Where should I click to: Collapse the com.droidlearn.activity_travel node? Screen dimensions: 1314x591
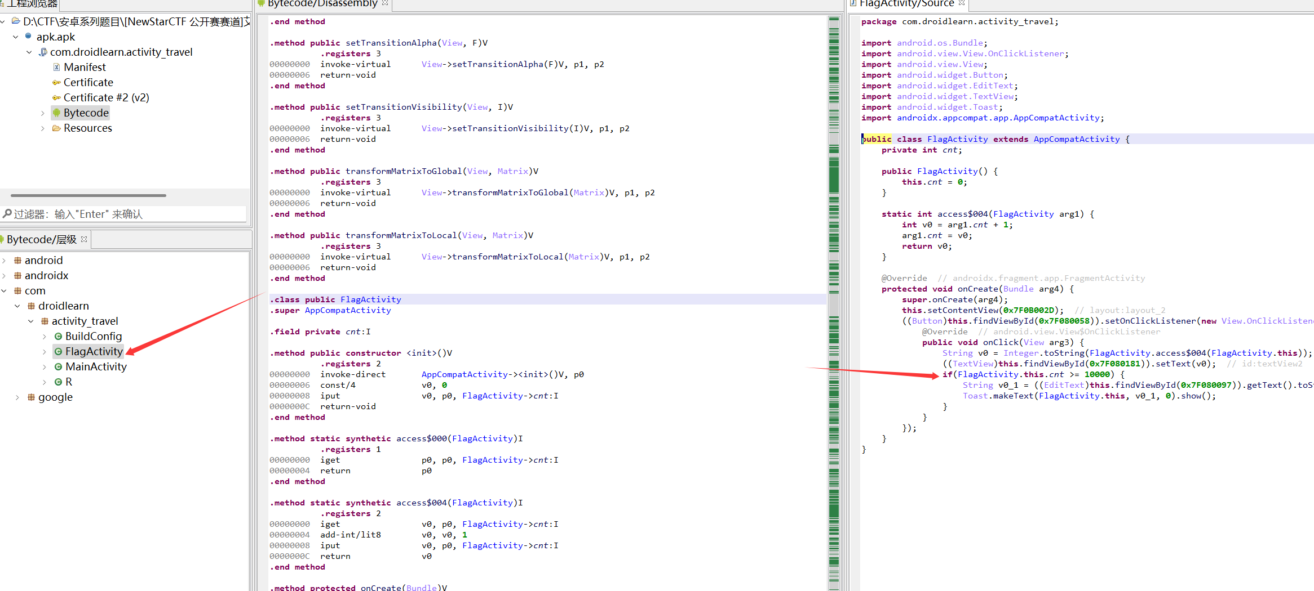pos(29,52)
